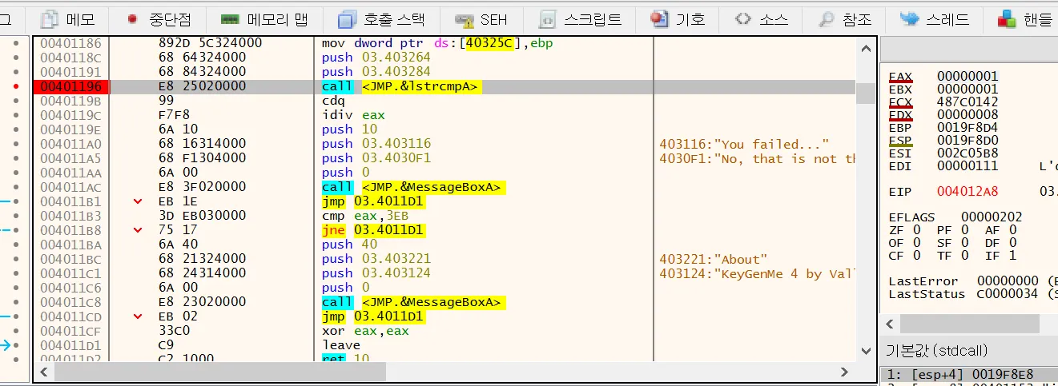The width and height of the screenshot is (1058, 386).
Task: Toggle breakpoint bullet beside address 004011BC
Action: [x=16, y=259]
